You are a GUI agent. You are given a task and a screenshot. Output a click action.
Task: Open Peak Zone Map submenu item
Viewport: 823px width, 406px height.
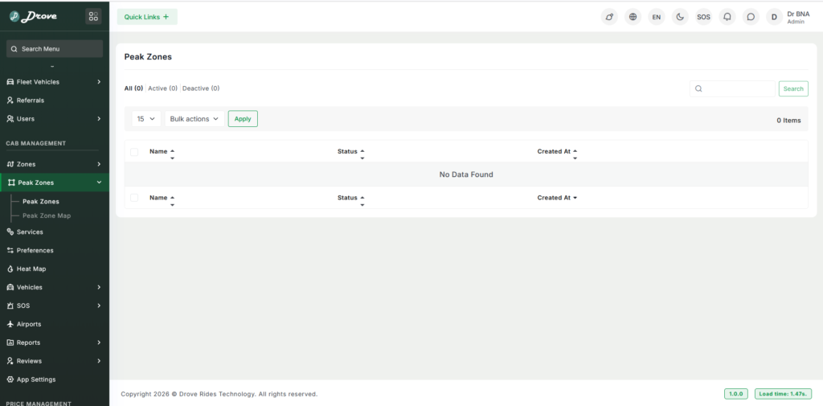coord(47,215)
